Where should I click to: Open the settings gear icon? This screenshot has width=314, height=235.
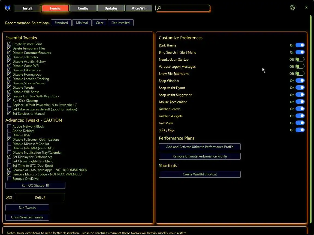(x=292, y=7)
